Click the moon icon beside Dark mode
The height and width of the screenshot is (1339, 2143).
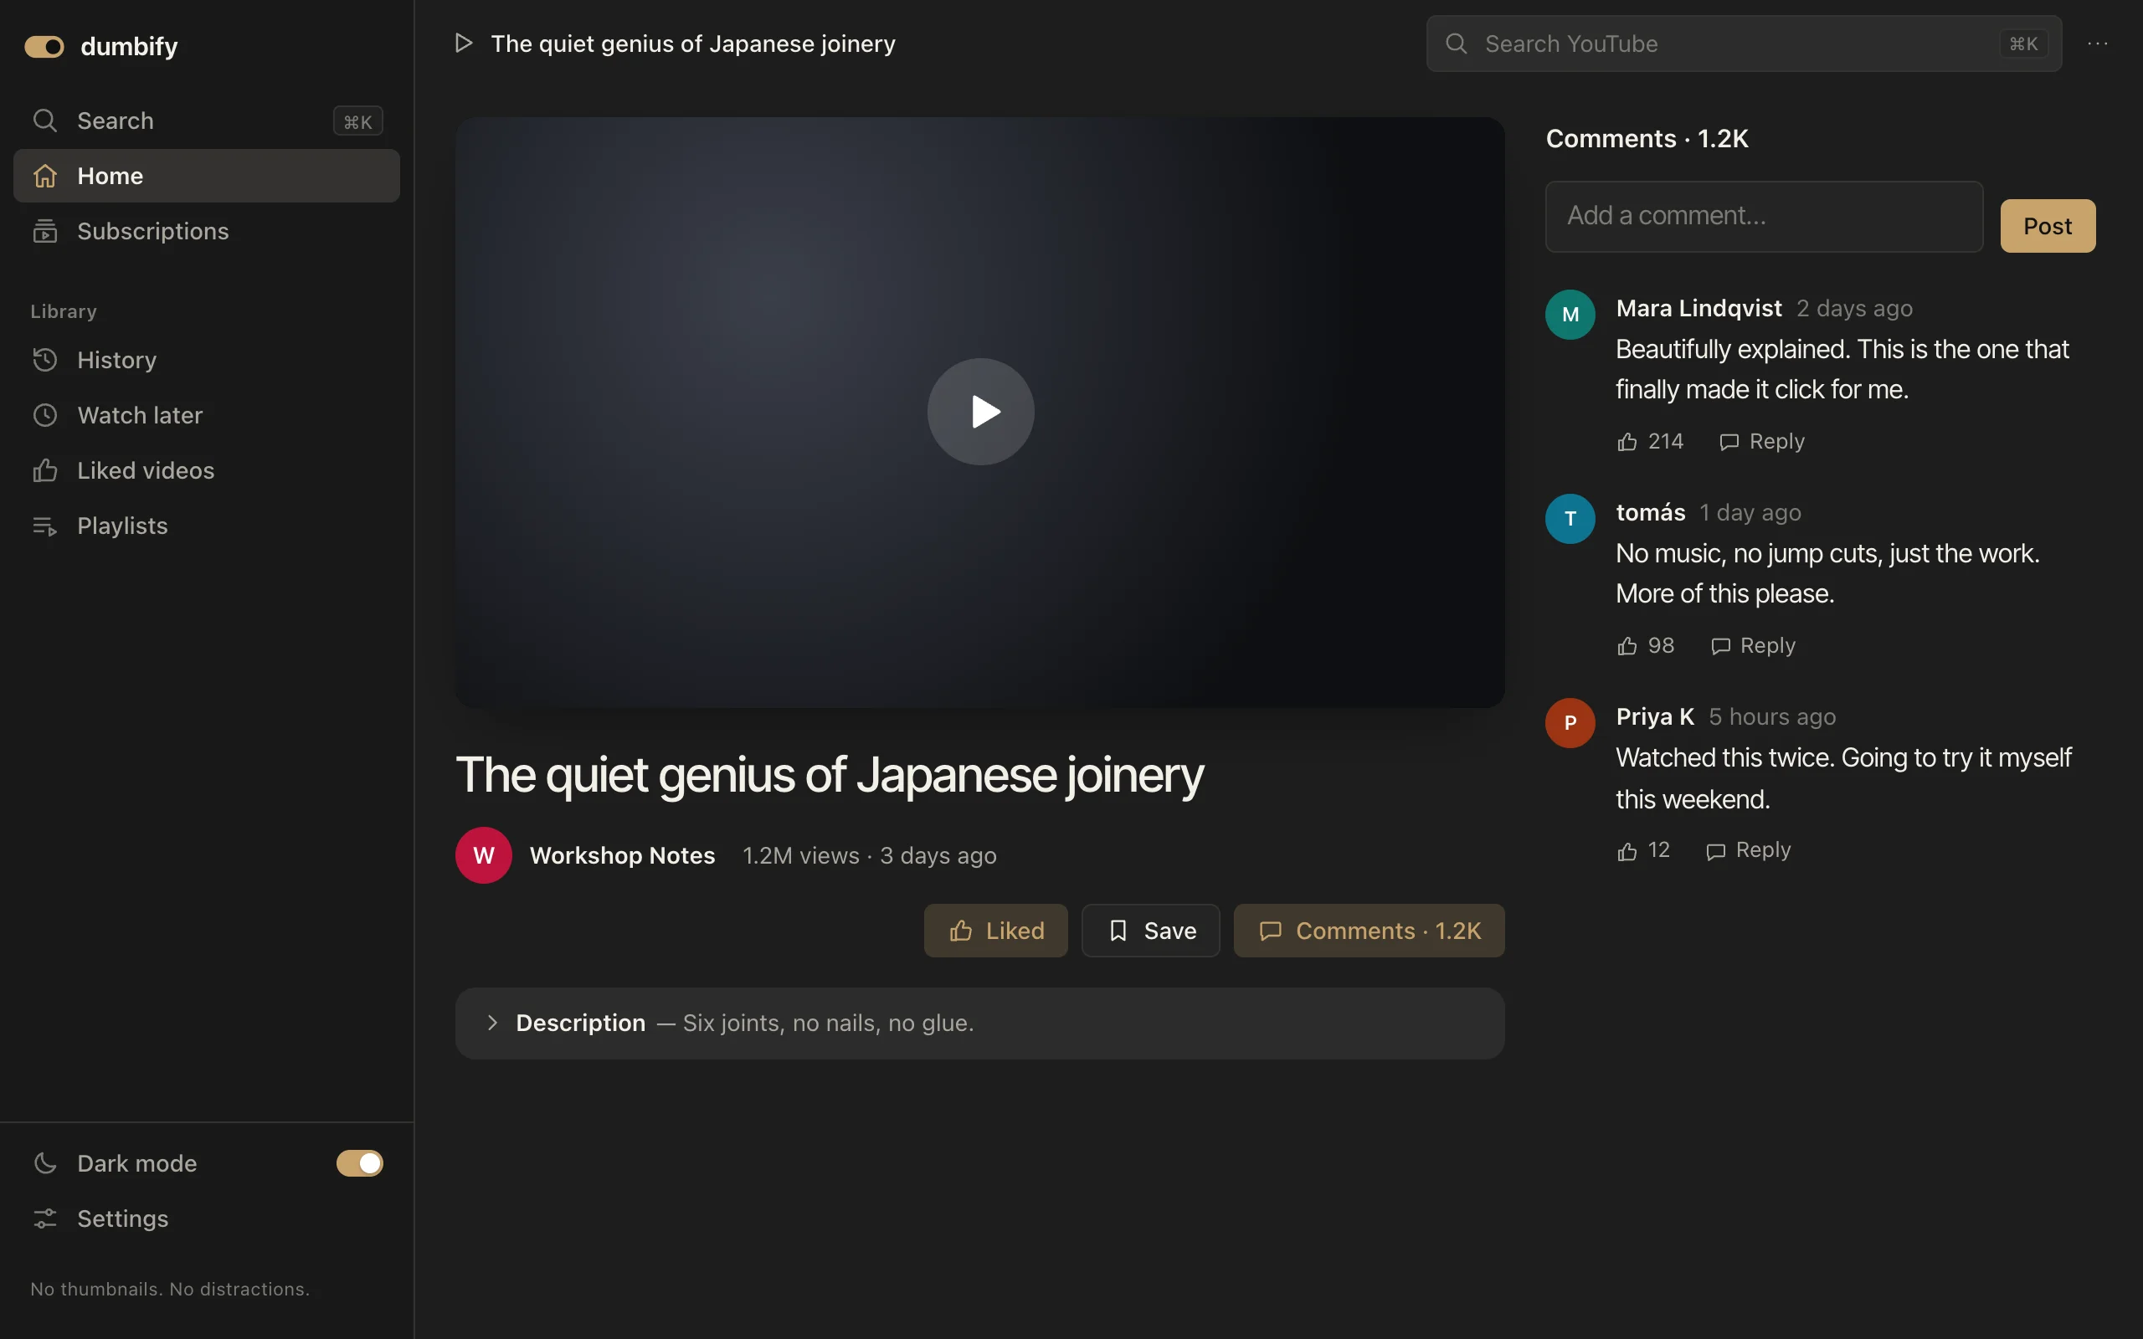click(x=45, y=1162)
